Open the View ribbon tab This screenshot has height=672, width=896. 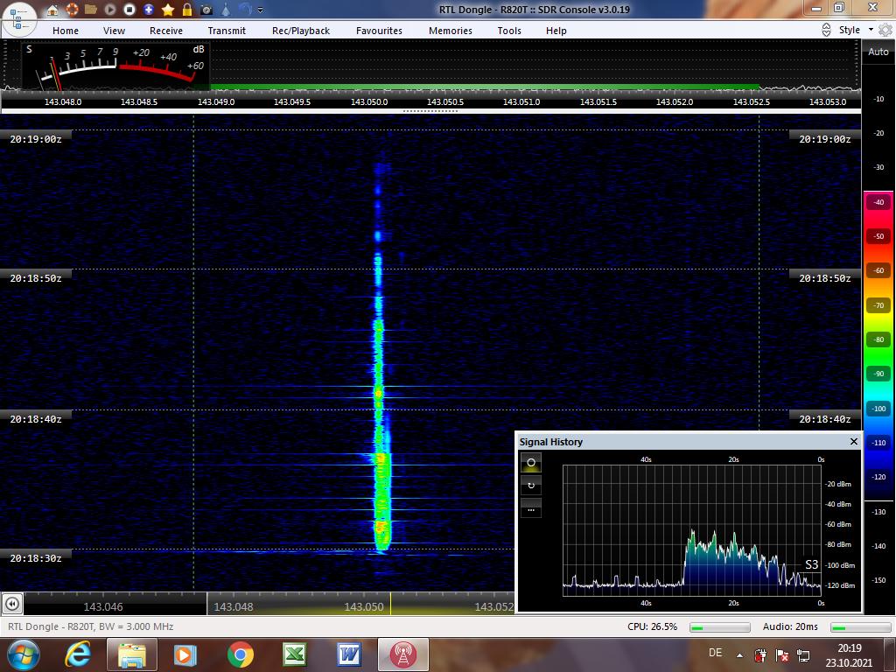tap(114, 31)
